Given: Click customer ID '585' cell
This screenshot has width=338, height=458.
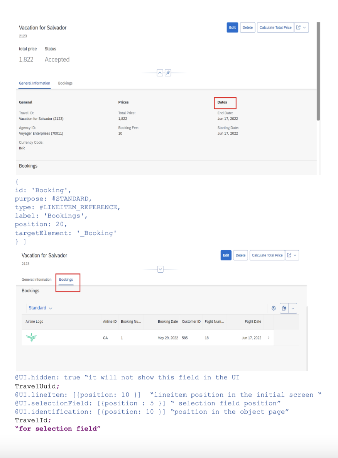Looking at the screenshot, I should pos(185,338).
